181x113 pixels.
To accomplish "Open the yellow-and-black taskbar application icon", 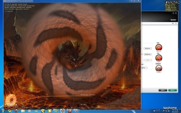I will tap(43, 111).
